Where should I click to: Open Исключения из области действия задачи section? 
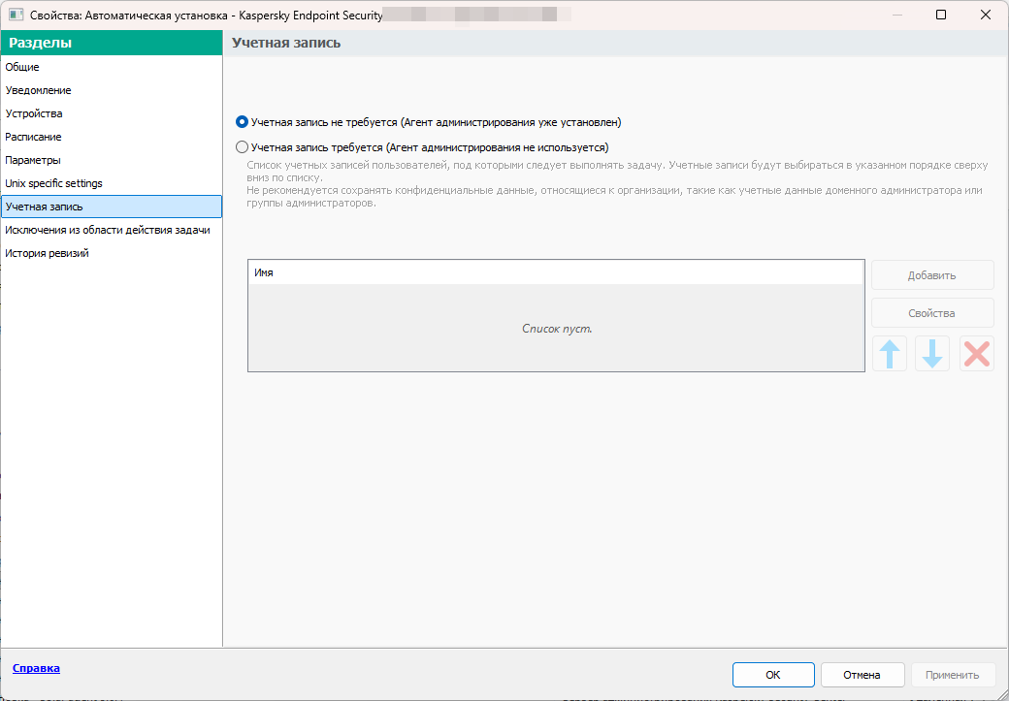point(107,230)
